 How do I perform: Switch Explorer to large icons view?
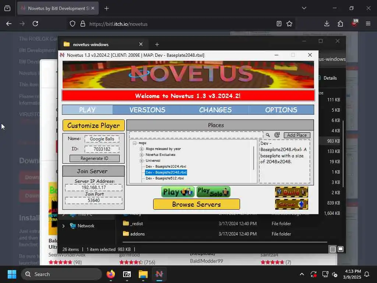click(x=341, y=249)
